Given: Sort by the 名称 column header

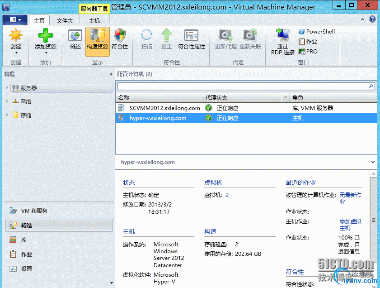Looking at the screenshot, I should (x=159, y=98).
